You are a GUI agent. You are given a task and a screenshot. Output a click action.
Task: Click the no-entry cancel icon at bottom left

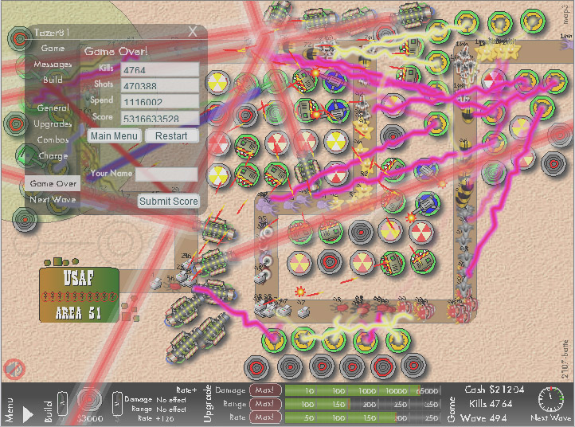tap(12, 368)
